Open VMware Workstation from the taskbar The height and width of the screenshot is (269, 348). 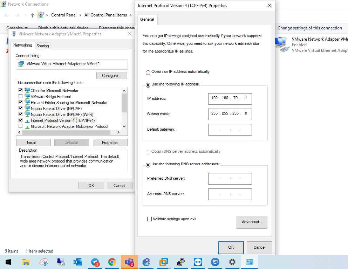164,262
